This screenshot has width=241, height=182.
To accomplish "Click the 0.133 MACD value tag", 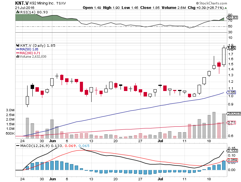I will pos(232,151).
